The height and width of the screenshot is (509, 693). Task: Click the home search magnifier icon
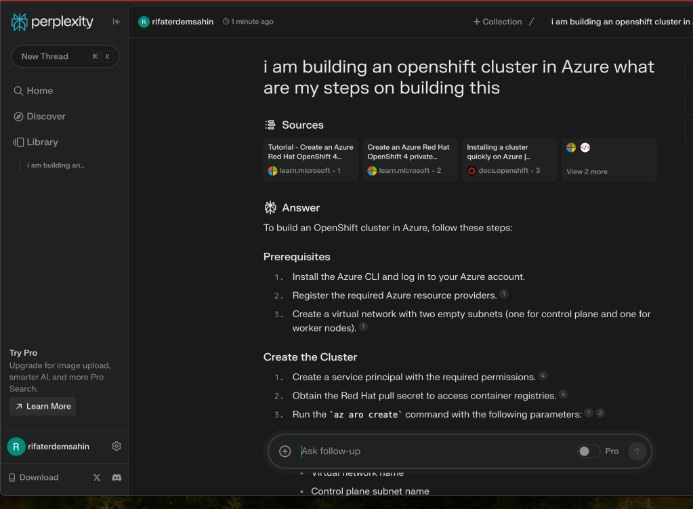(18, 91)
